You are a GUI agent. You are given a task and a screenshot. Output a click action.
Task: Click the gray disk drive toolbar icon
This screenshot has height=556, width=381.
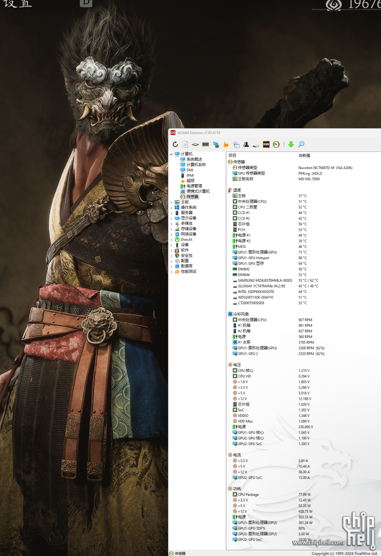(x=256, y=145)
